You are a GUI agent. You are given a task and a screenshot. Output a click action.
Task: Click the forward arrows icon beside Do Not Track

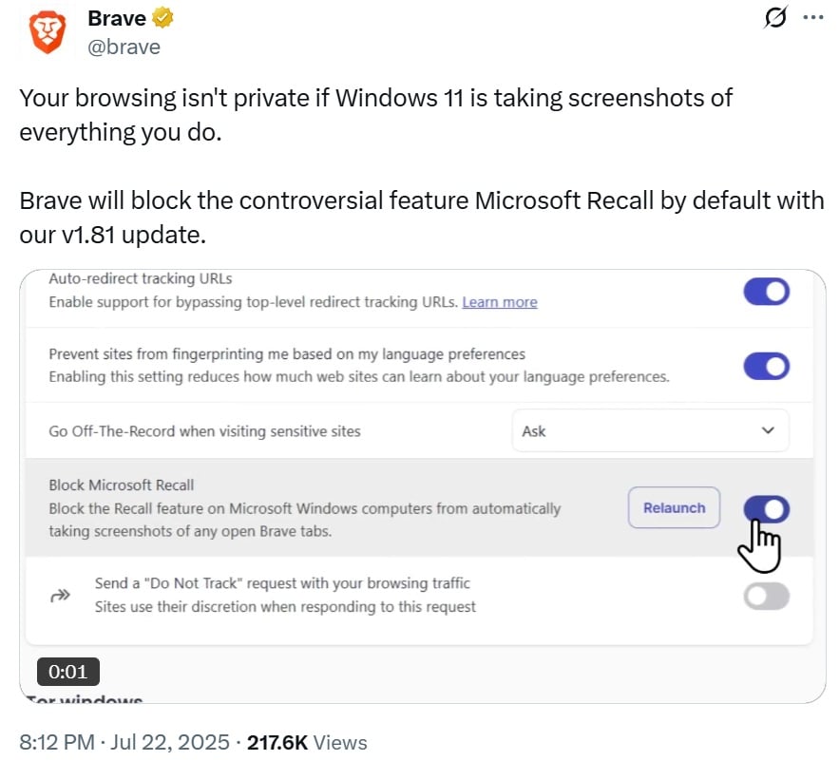(61, 595)
